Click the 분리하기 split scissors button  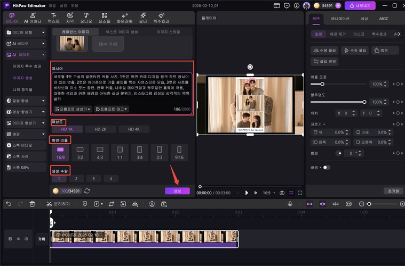[x=58, y=204]
